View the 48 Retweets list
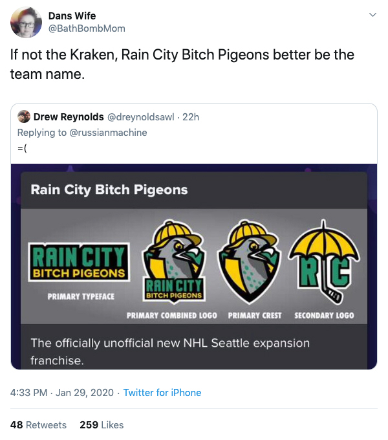 (x=38, y=425)
